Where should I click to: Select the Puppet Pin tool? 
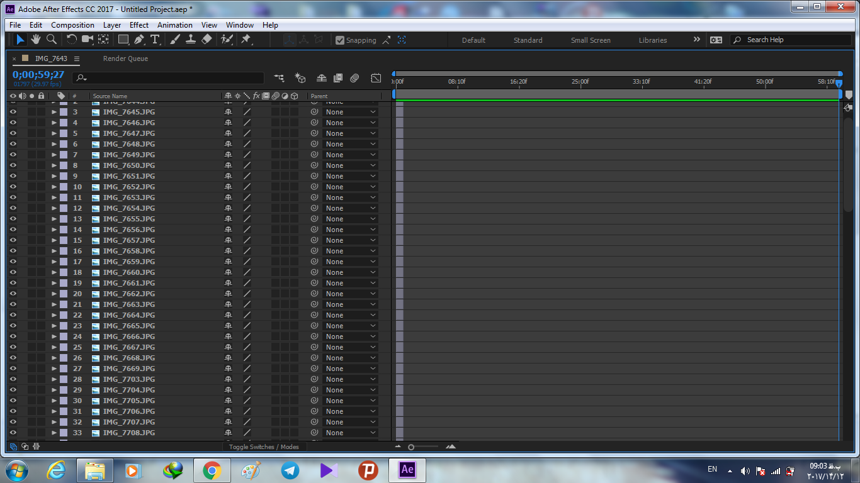246,39
